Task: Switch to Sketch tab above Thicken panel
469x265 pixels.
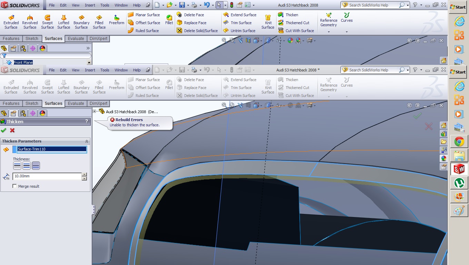Action: (32, 103)
